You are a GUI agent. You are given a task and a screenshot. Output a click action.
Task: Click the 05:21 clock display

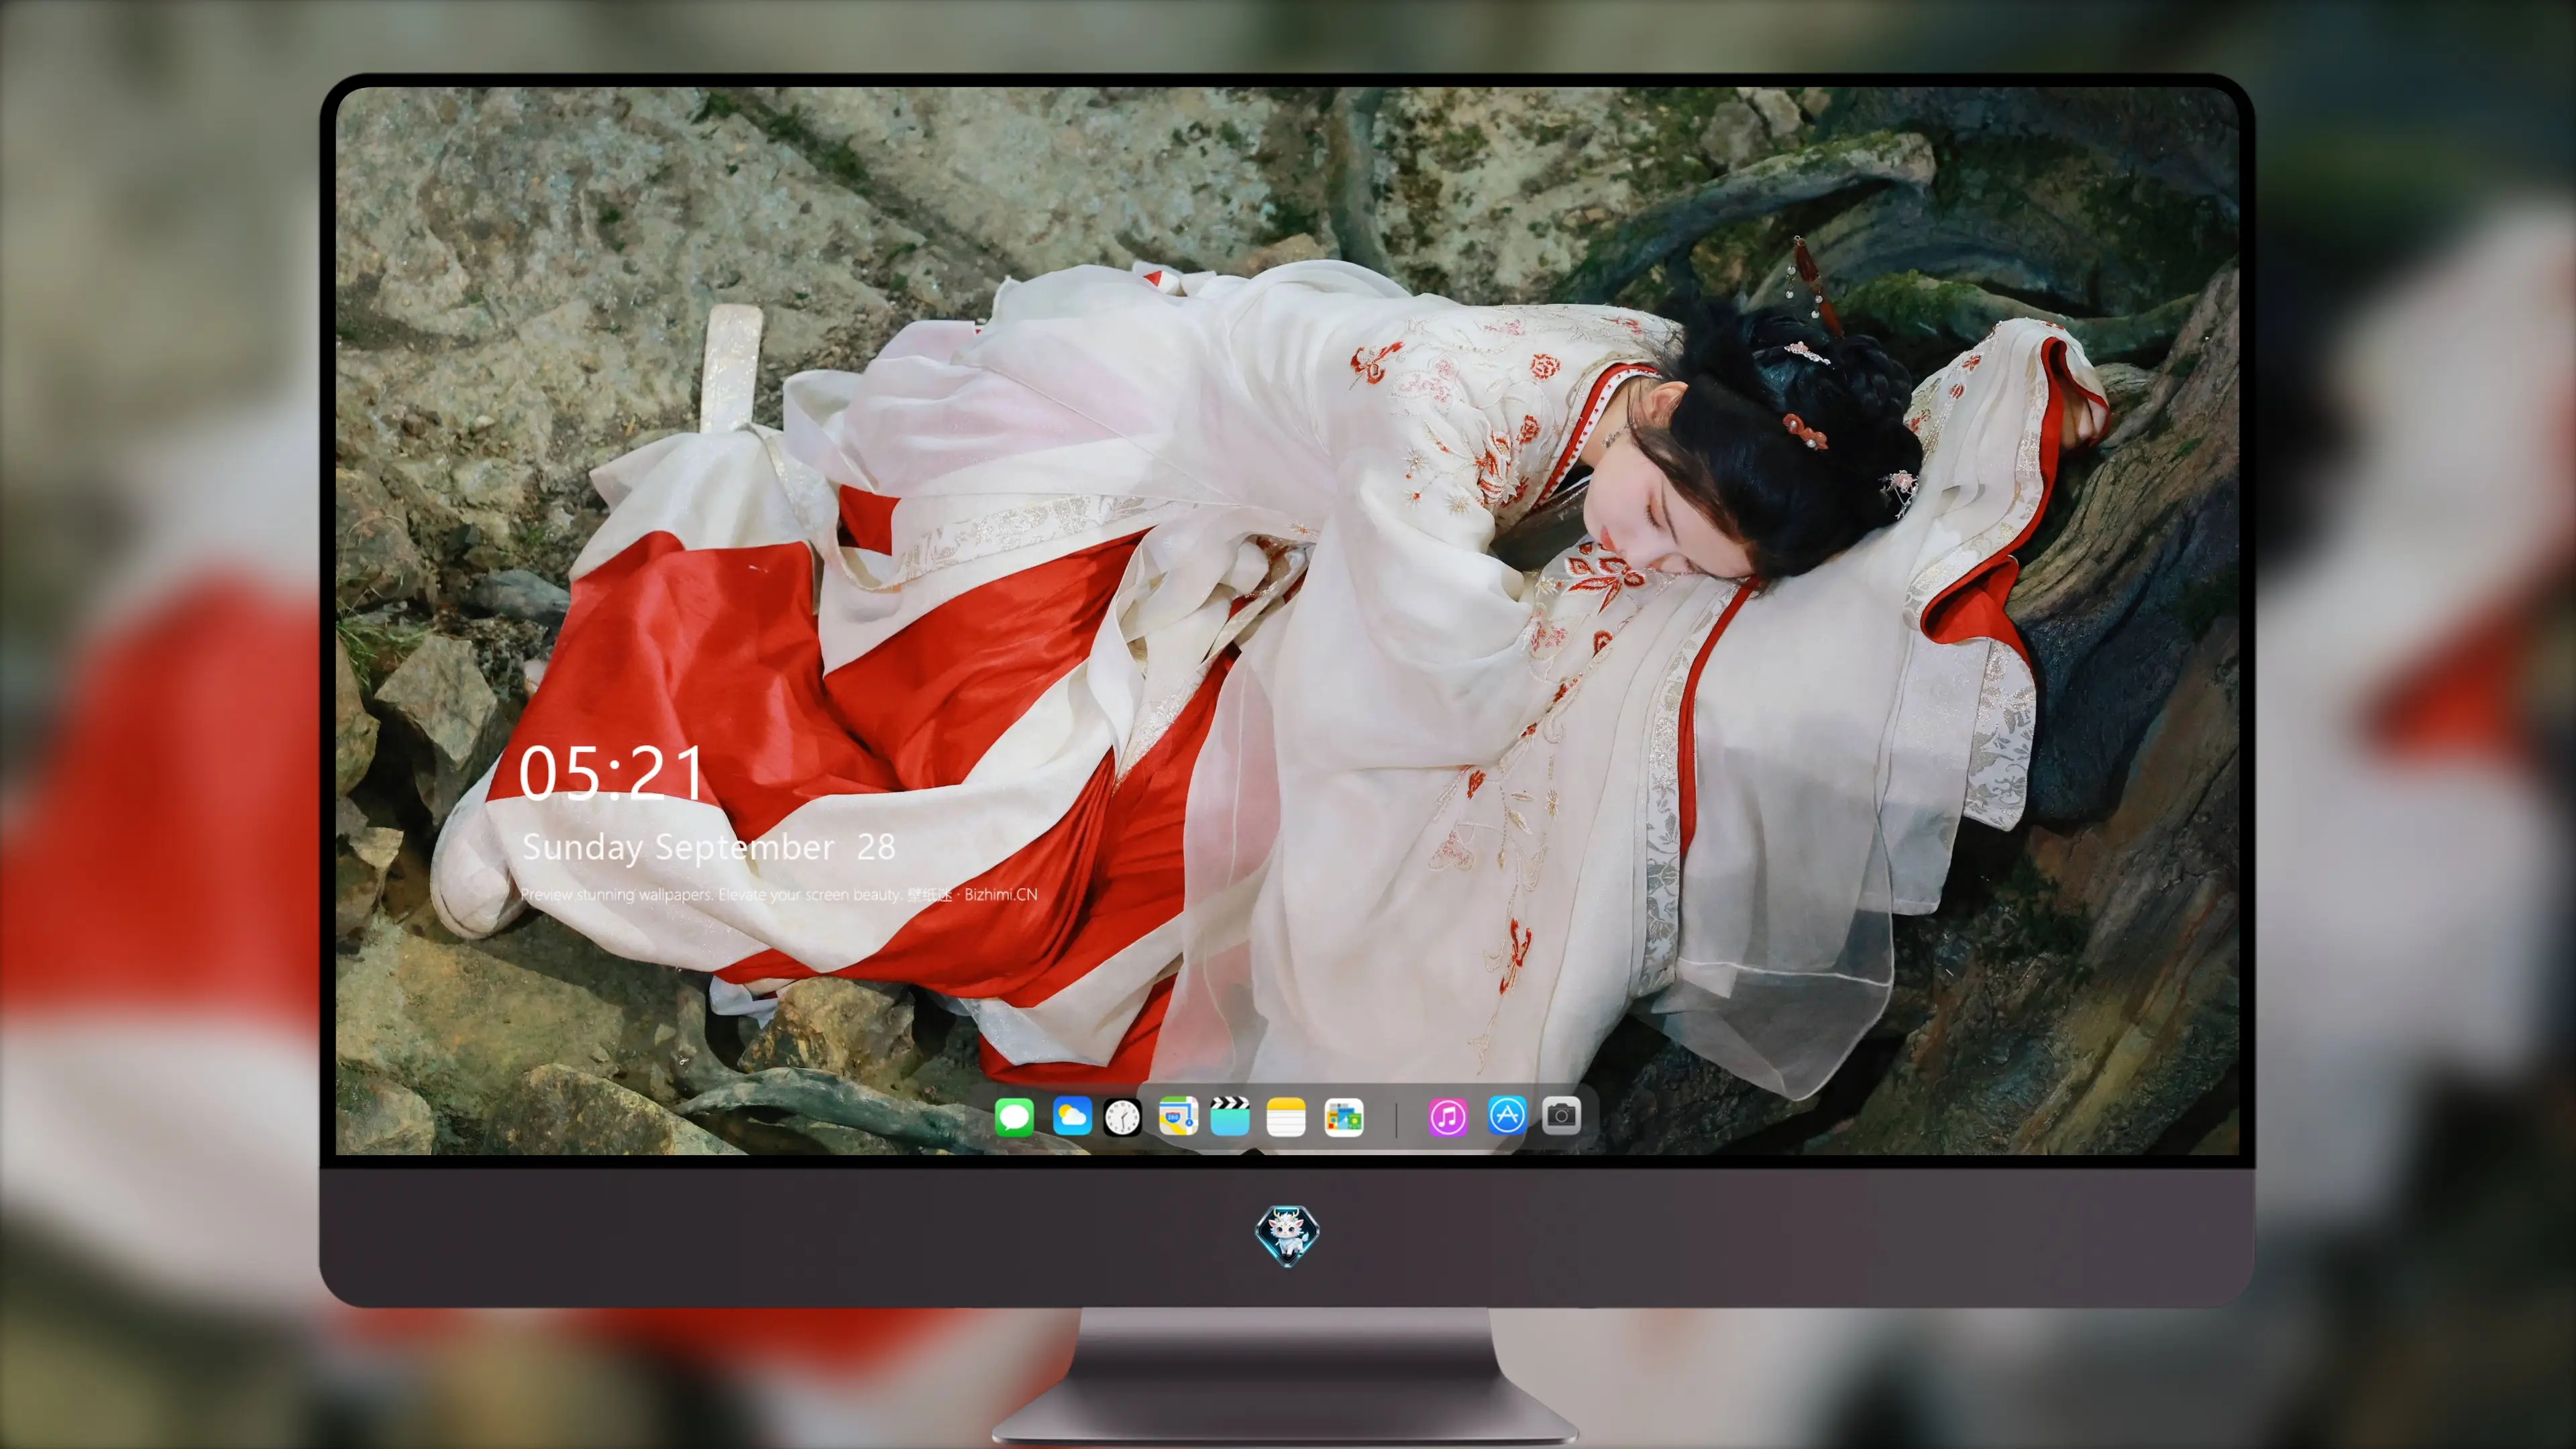611,773
